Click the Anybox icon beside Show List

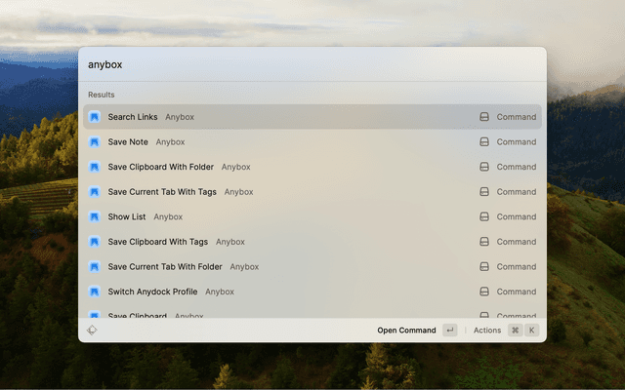click(95, 216)
